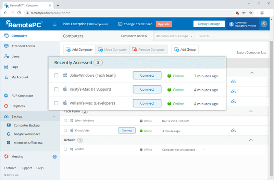274x180 pixels.
Task: Click the hamburger menu icon beside RemotePC logo
Action: [54, 24]
